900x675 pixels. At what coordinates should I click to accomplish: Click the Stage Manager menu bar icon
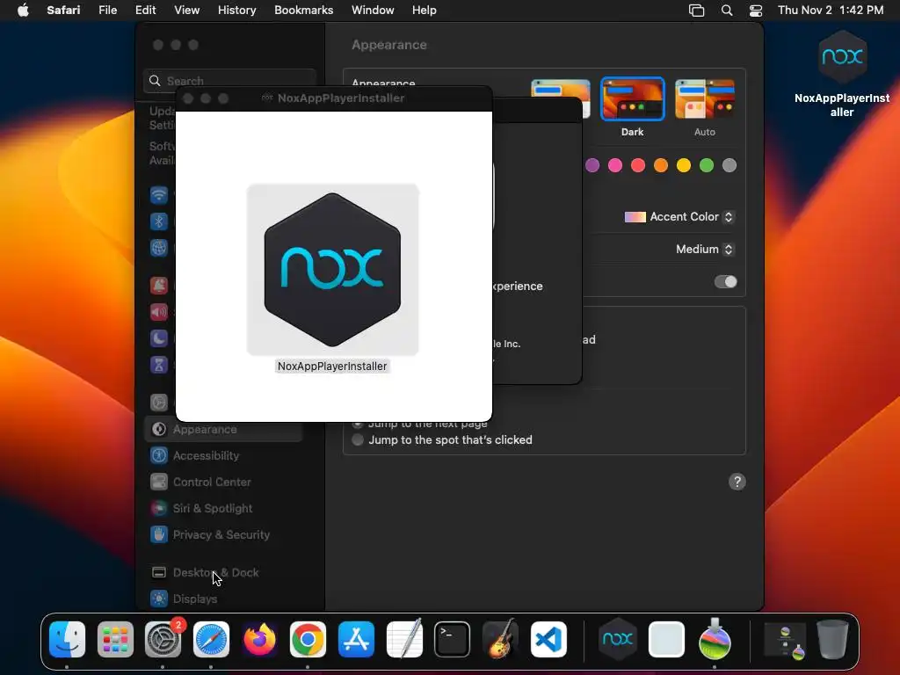point(696,11)
